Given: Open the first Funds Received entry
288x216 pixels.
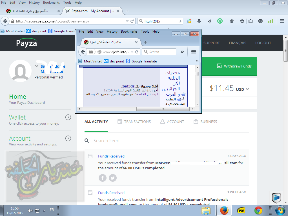Looking at the screenshot, I should (111, 156).
